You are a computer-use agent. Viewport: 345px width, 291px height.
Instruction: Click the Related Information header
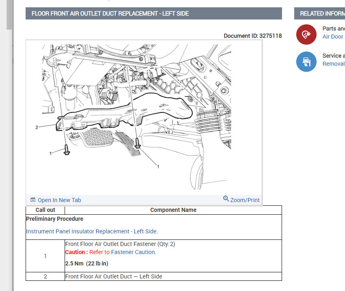[x=319, y=13]
